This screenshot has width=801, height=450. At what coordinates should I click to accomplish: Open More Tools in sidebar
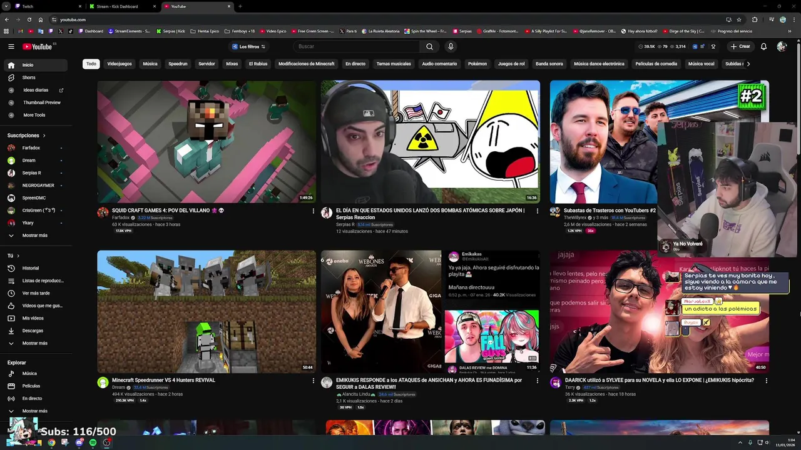35,115
